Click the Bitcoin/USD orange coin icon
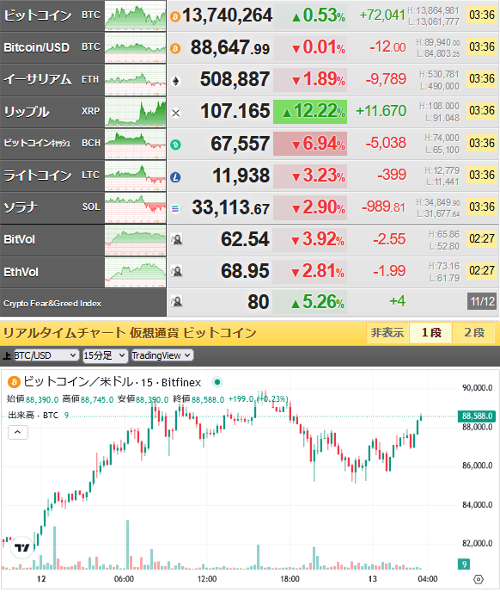 click(175, 48)
